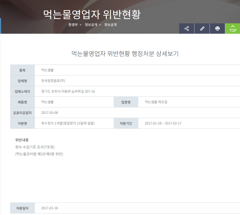Click the 먹는물관리법 제3조제5항 위반 text
The height and width of the screenshot is (215, 240).
39,154
